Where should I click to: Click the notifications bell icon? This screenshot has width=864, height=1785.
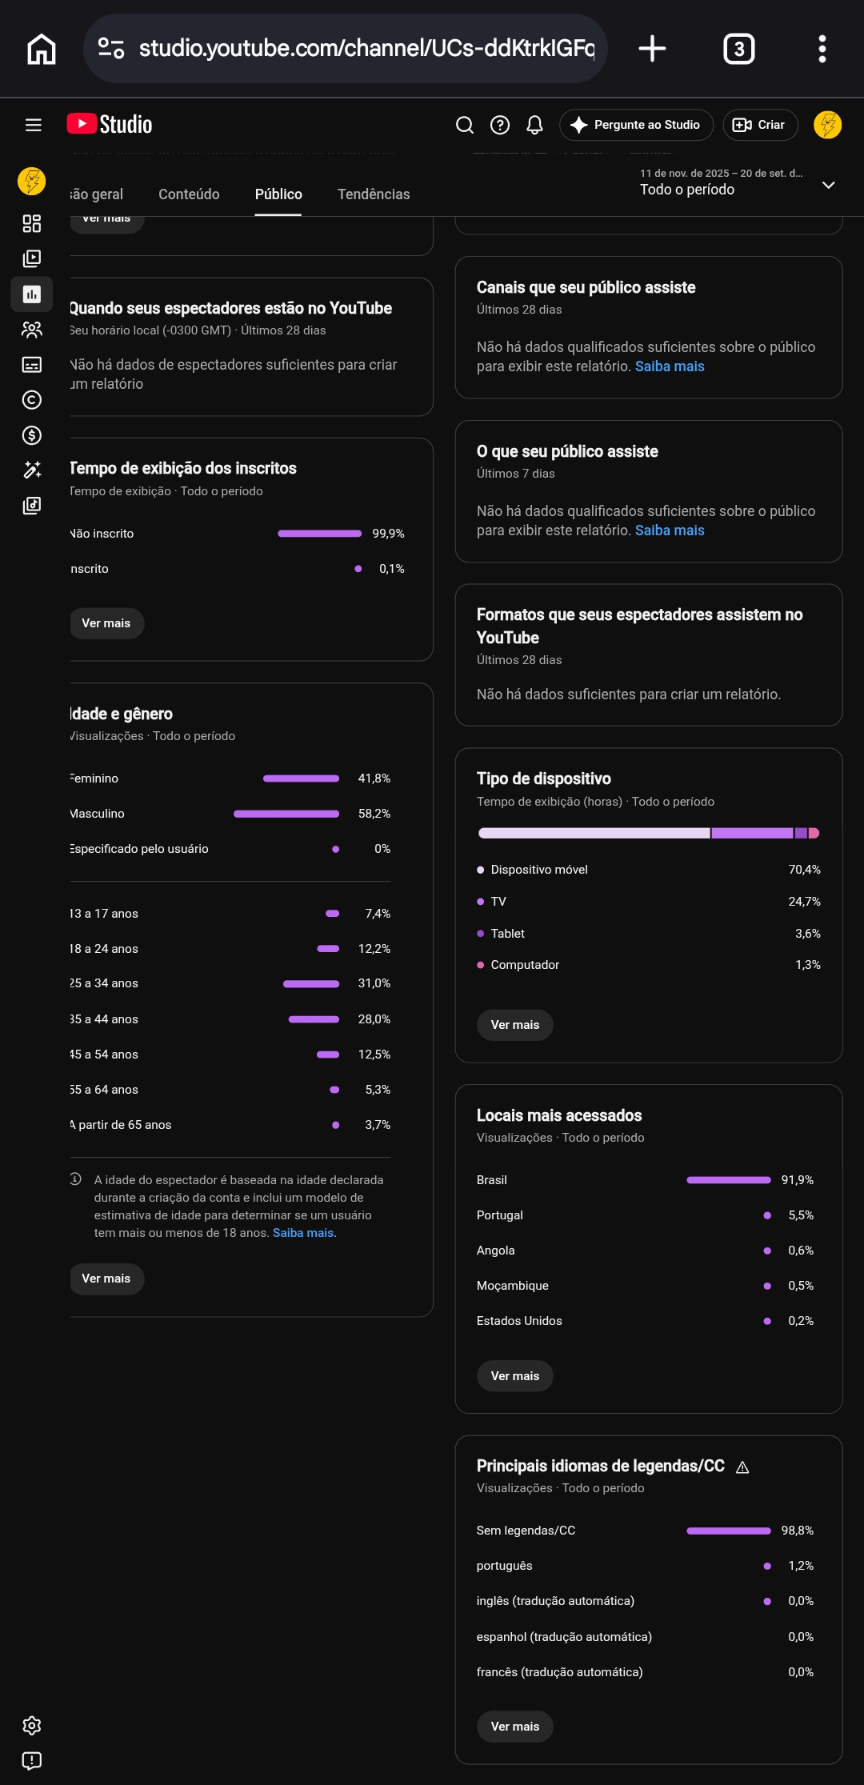(x=534, y=125)
